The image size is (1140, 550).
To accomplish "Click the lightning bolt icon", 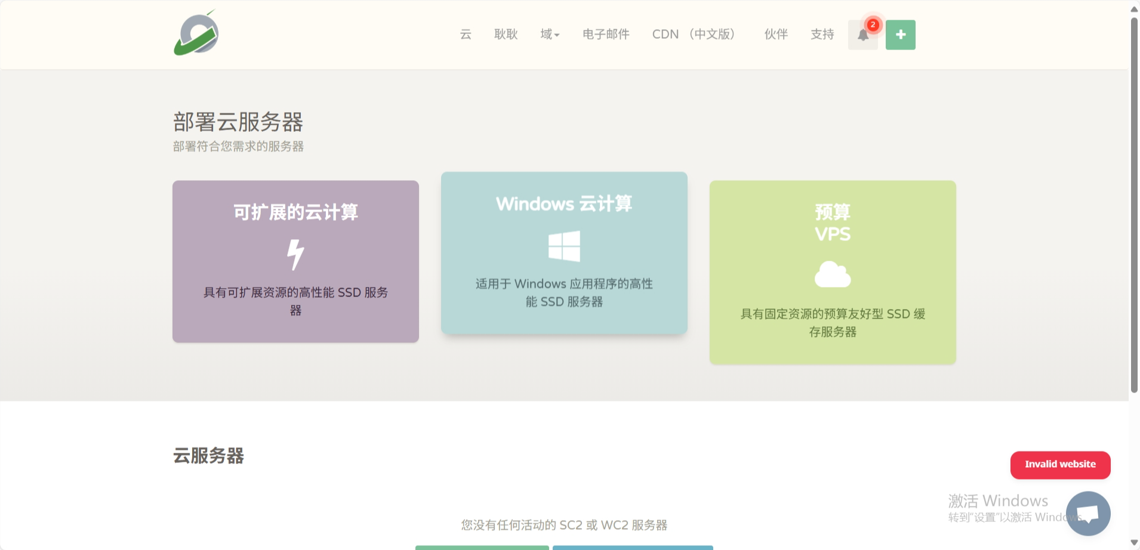I will tap(295, 254).
